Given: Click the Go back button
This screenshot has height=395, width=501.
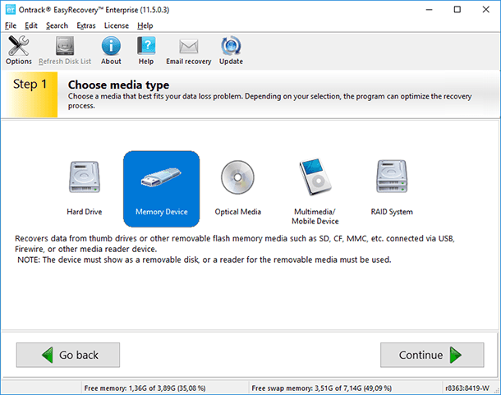Looking at the screenshot, I should tap(68, 355).
